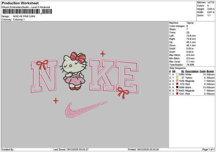Click the "Yellow" description in stop sequence
Viewport: 216px width, 152px height.
click(x=189, y=78)
